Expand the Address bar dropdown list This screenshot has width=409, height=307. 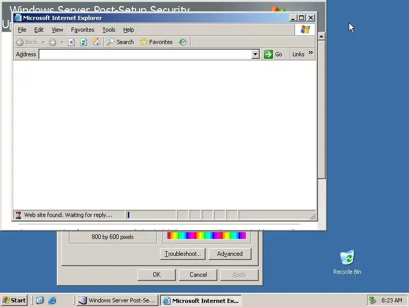(x=255, y=54)
